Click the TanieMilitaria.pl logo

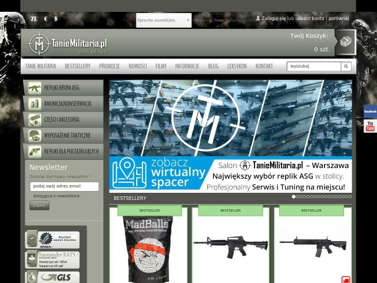click(x=67, y=44)
